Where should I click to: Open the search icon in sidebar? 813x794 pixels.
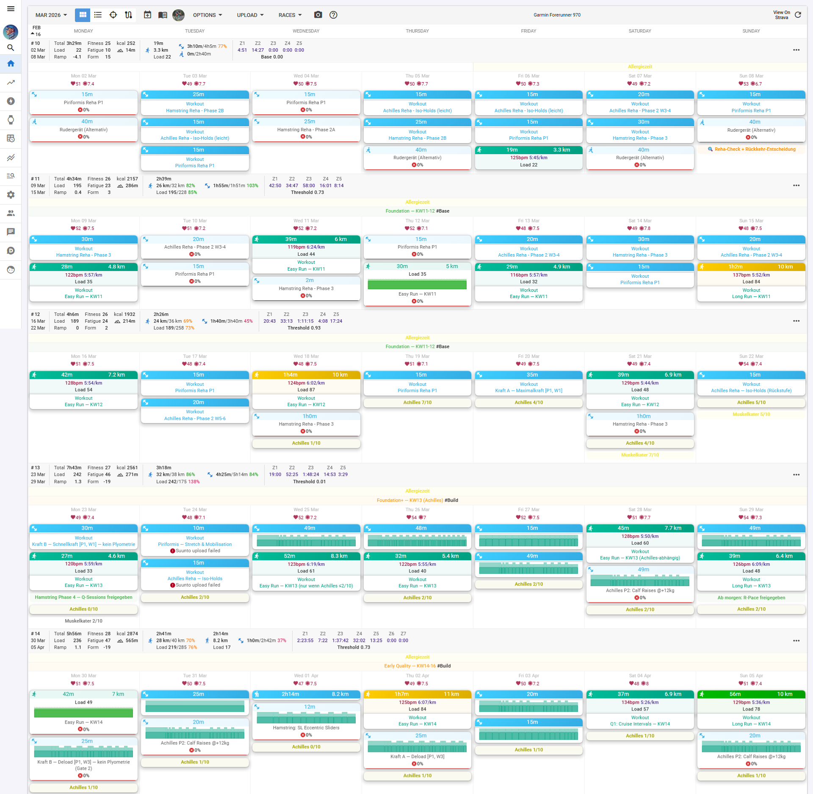11,47
